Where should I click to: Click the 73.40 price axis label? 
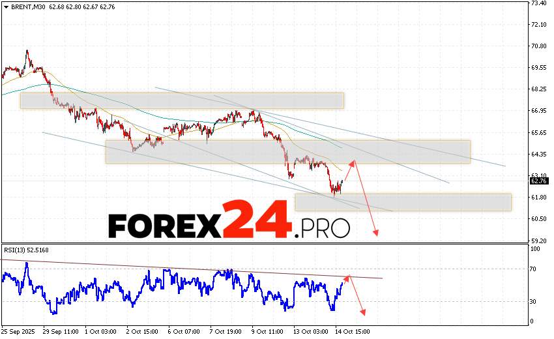pos(539,3)
